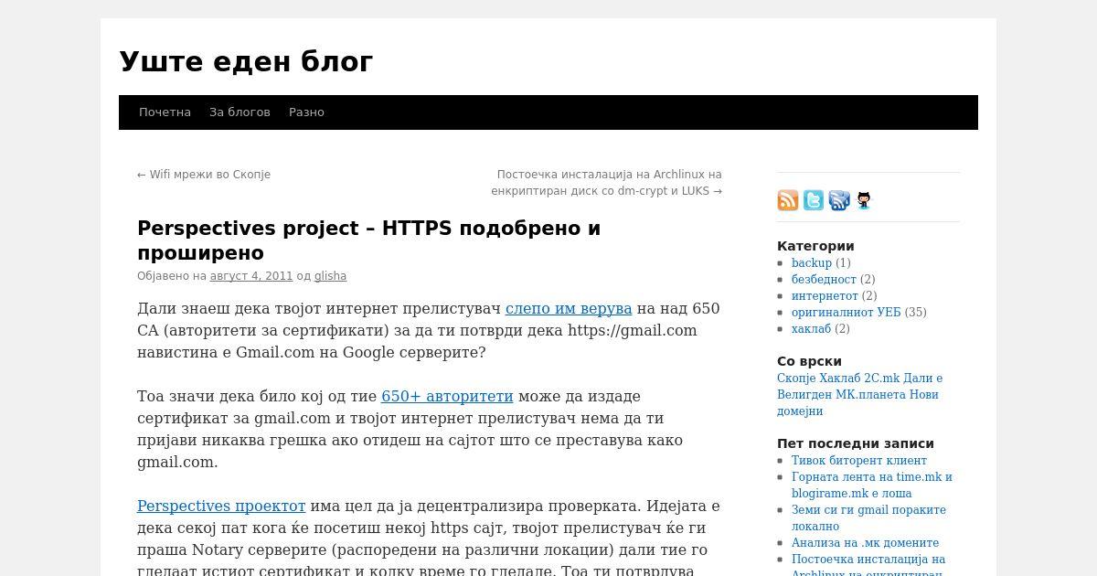Open recent post Земи си ги gmail пораките

(868, 518)
